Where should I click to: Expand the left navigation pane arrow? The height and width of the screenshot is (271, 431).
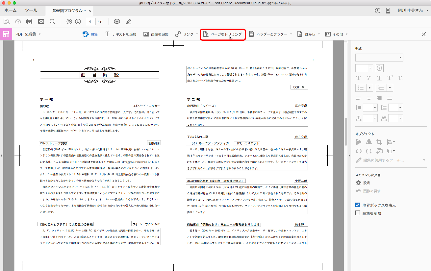click(2, 156)
